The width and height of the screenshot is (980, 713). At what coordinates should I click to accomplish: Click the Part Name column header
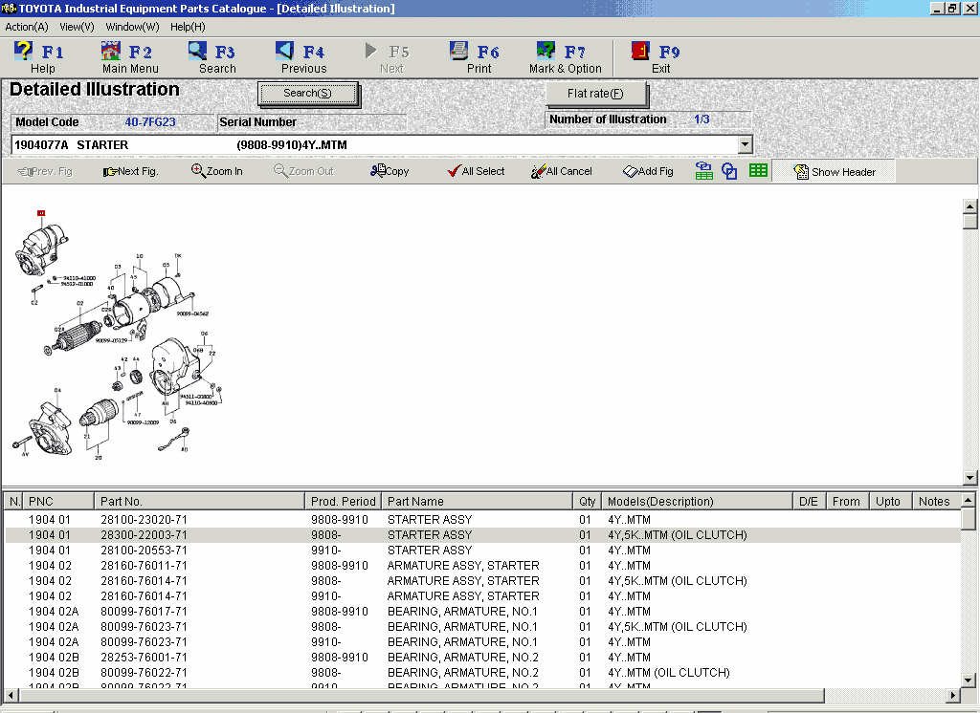(477, 502)
